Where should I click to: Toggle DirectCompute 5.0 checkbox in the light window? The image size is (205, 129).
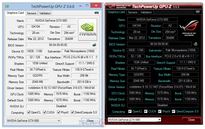(72, 112)
